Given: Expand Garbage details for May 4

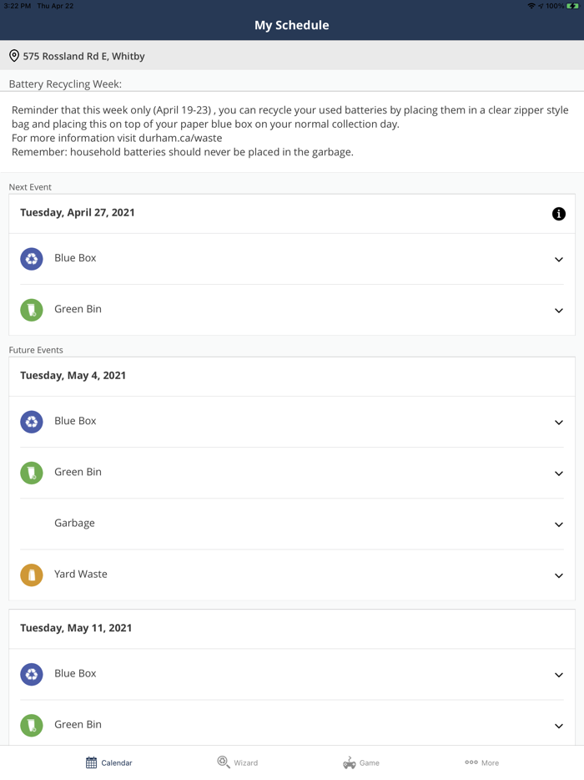Looking at the screenshot, I should click(559, 524).
